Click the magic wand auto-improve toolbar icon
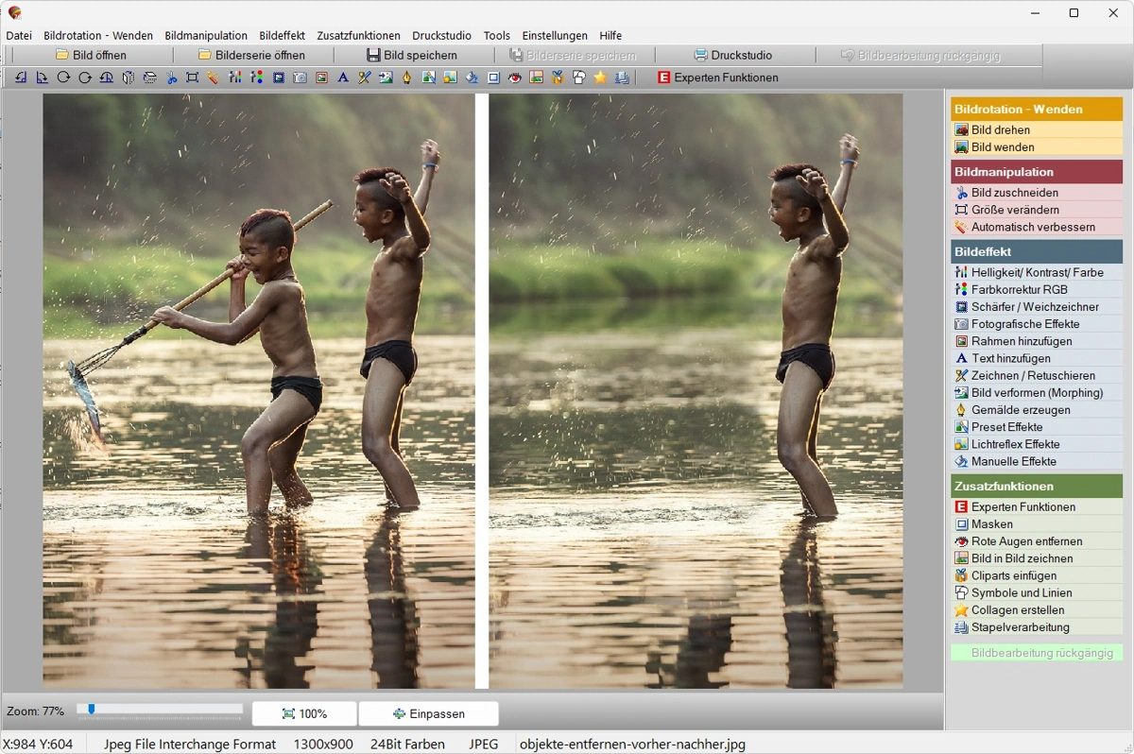The image size is (1134, 754). 214,77
